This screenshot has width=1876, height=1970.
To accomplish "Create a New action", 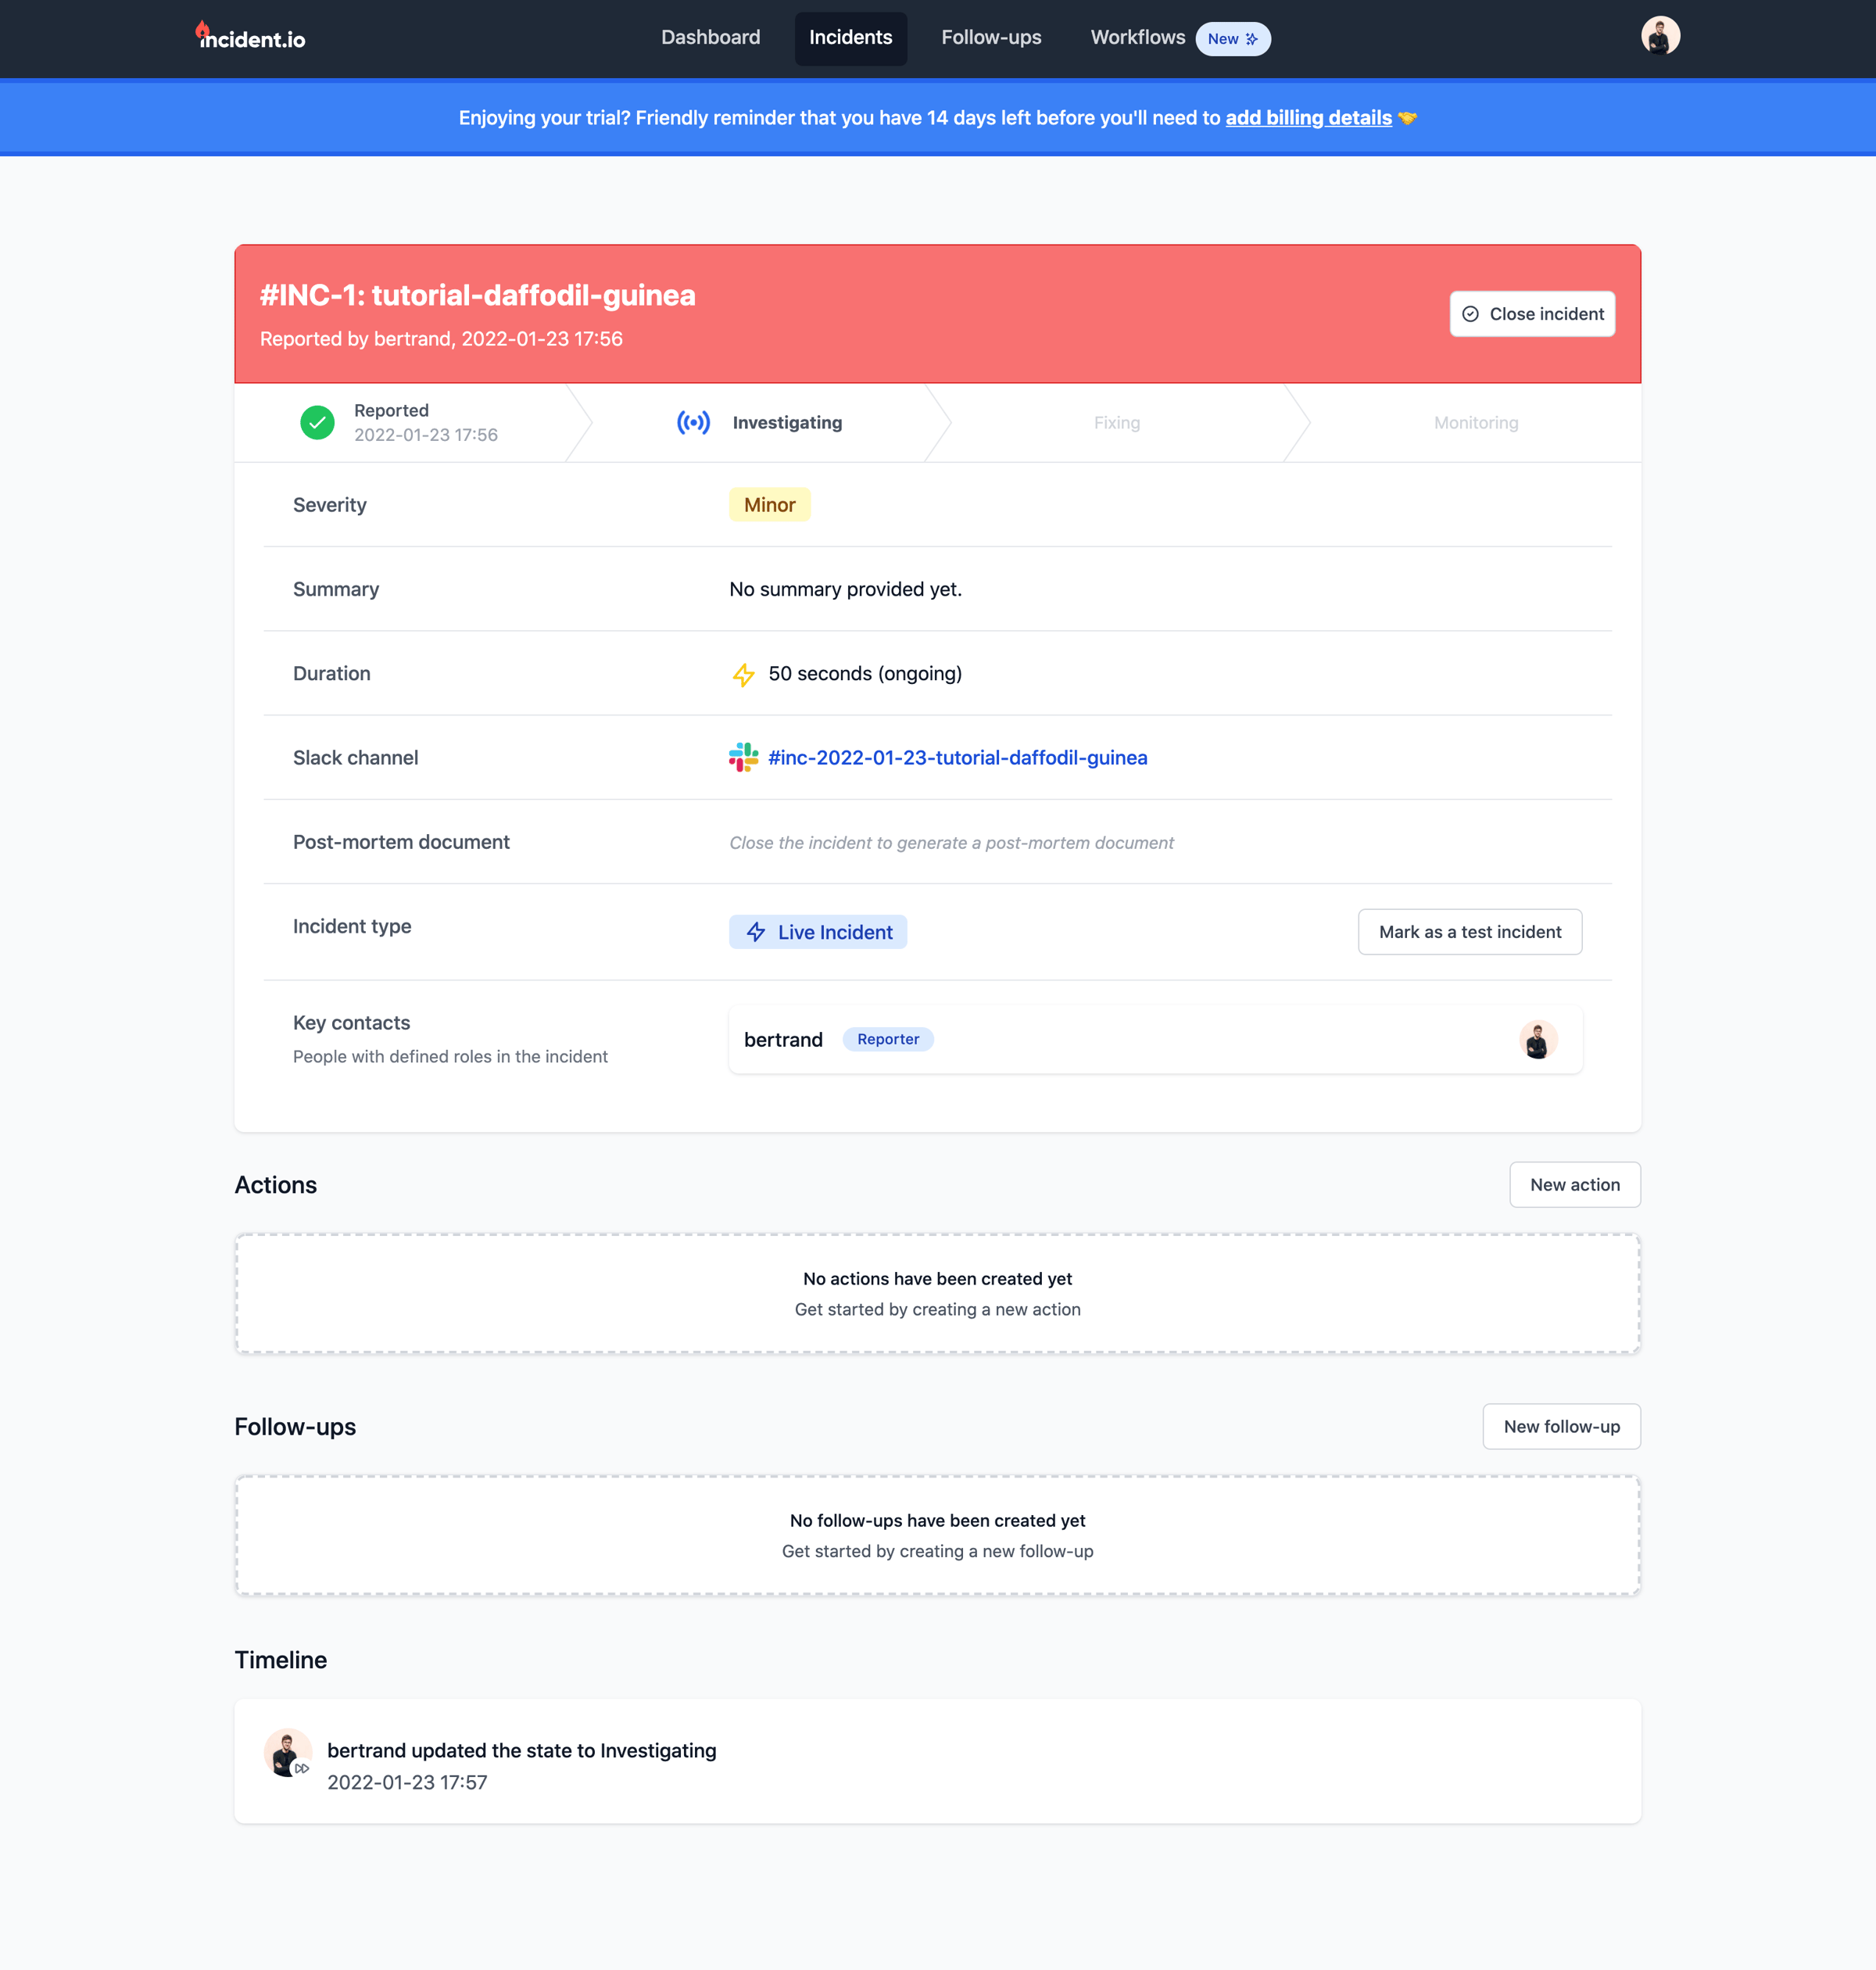I will [x=1574, y=1185].
